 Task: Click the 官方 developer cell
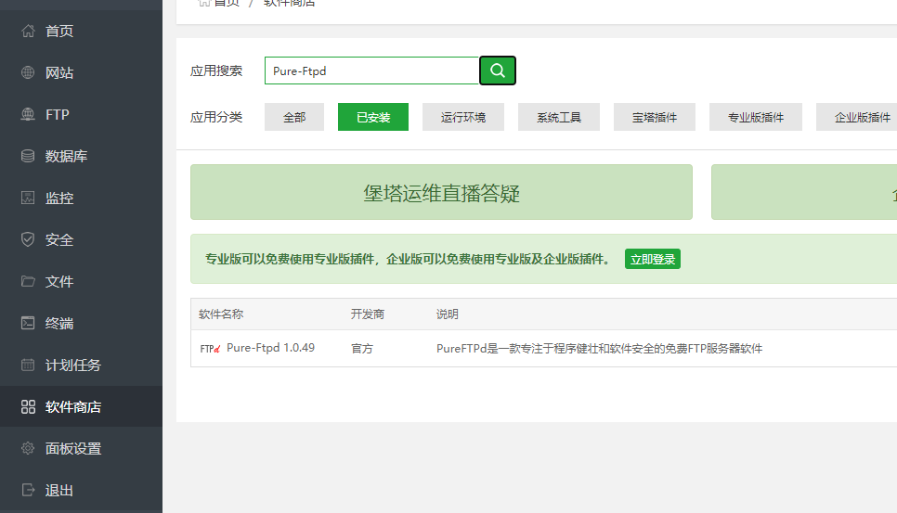click(x=361, y=349)
